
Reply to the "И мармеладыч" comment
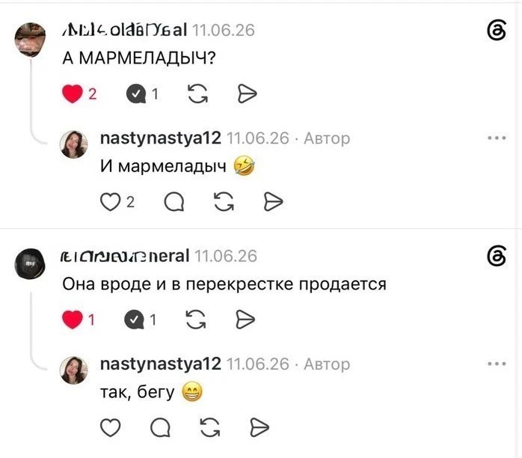click(x=174, y=202)
